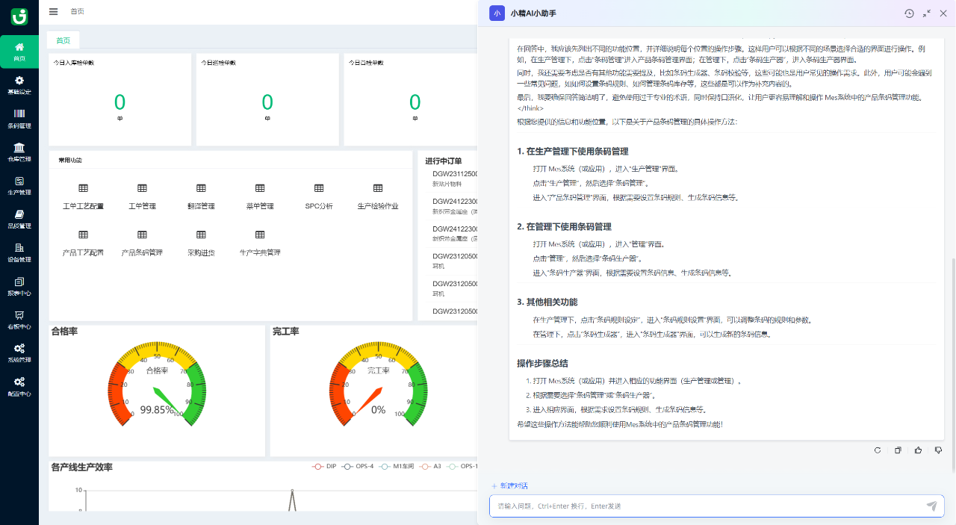Viewport: 956px width, 525px height.
Task: Regenerate the AI assistant response
Action: coord(878,450)
